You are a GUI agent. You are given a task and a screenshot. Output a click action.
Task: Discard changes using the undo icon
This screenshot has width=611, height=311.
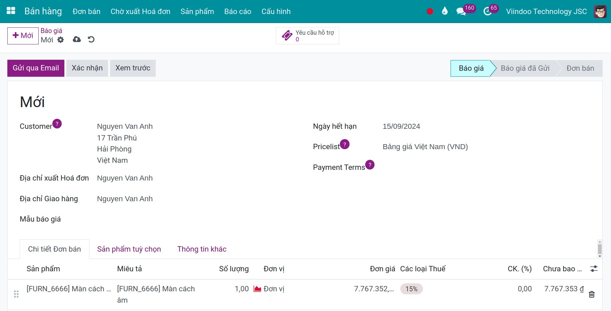(x=91, y=39)
